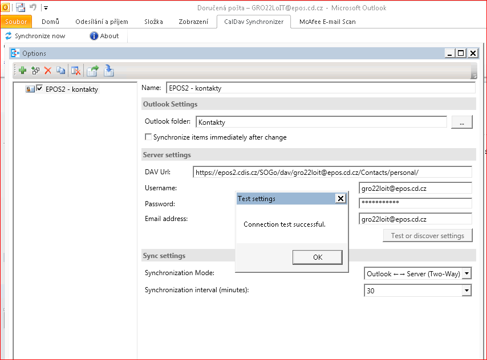Click the DAV Url input field
Viewport: 487px width, 360px height.
(x=332, y=172)
